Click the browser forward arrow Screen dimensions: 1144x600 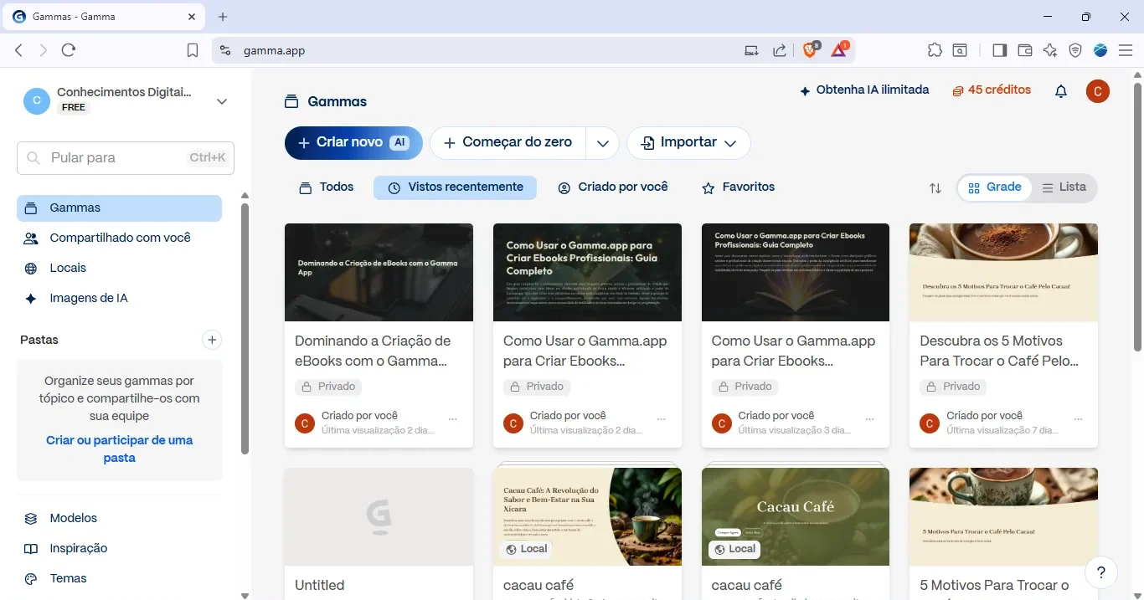click(x=44, y=50)
